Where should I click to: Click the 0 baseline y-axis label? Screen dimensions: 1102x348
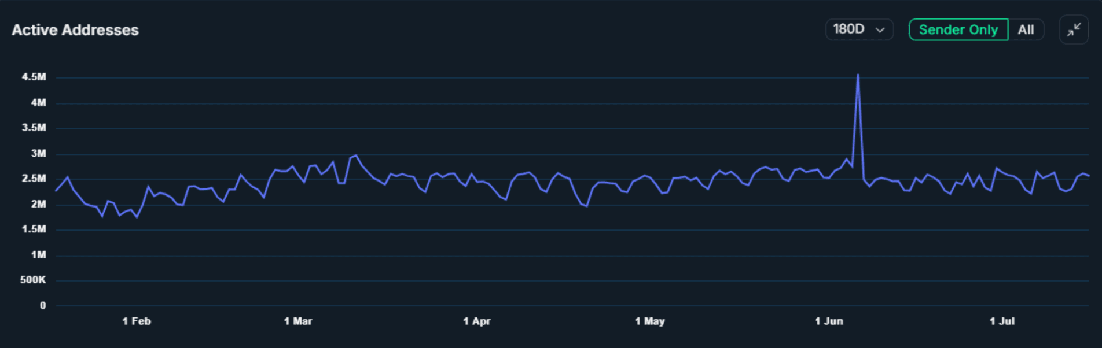coord(43,305)
